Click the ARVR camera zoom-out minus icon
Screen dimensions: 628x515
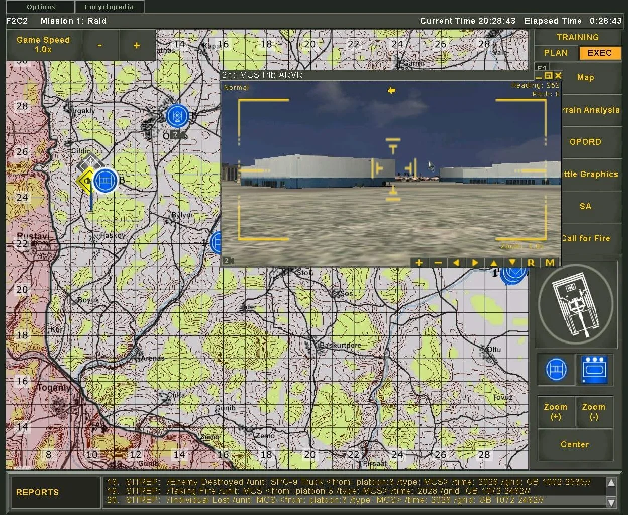[x=438, y=263]
